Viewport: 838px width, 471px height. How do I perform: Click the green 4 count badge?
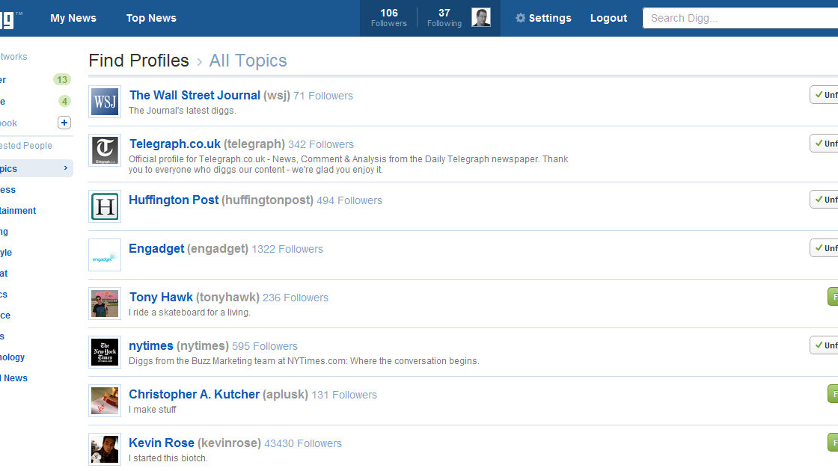[64, 101]
